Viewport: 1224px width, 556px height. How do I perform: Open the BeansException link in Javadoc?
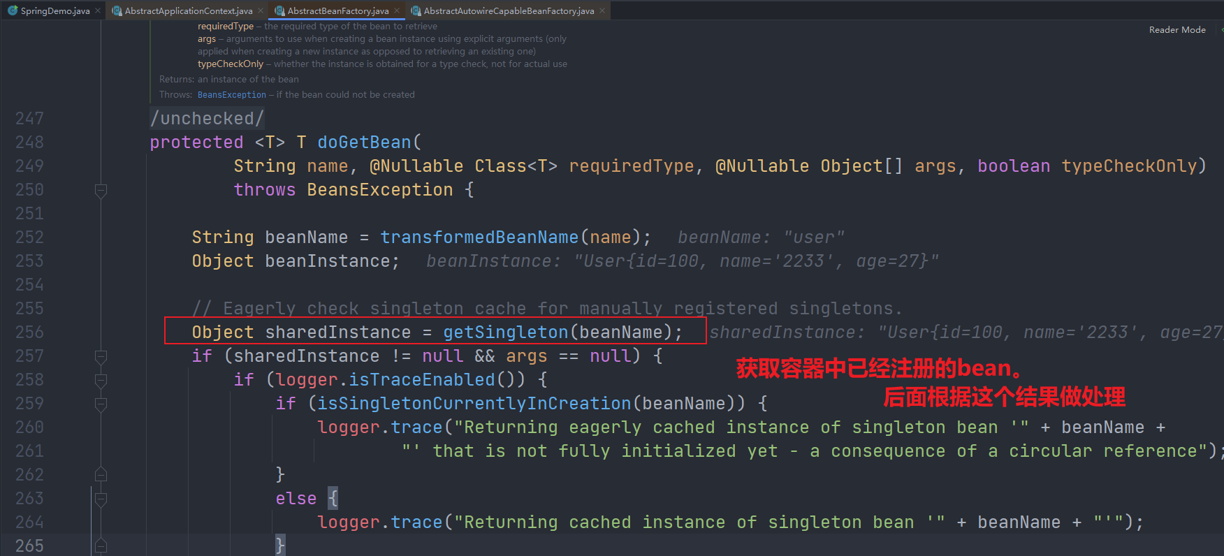click(231, 95)
